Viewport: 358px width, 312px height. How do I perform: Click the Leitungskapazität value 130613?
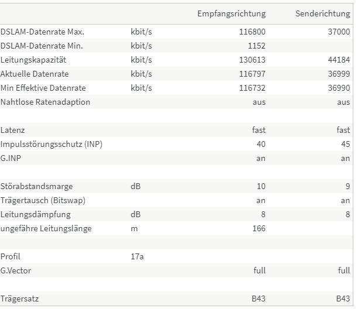click(252, 60)
